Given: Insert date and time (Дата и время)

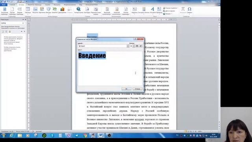Looking at the screenshot, I should [x=169, y=11].
